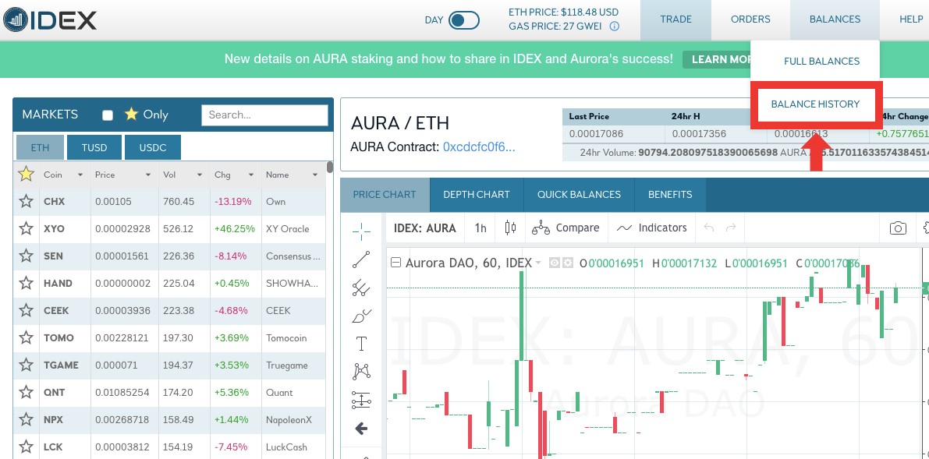Screen dimensions: 929x459
Task: Select BALANCE HISTORY from the Balances menu
Action: tap(815, 104)
